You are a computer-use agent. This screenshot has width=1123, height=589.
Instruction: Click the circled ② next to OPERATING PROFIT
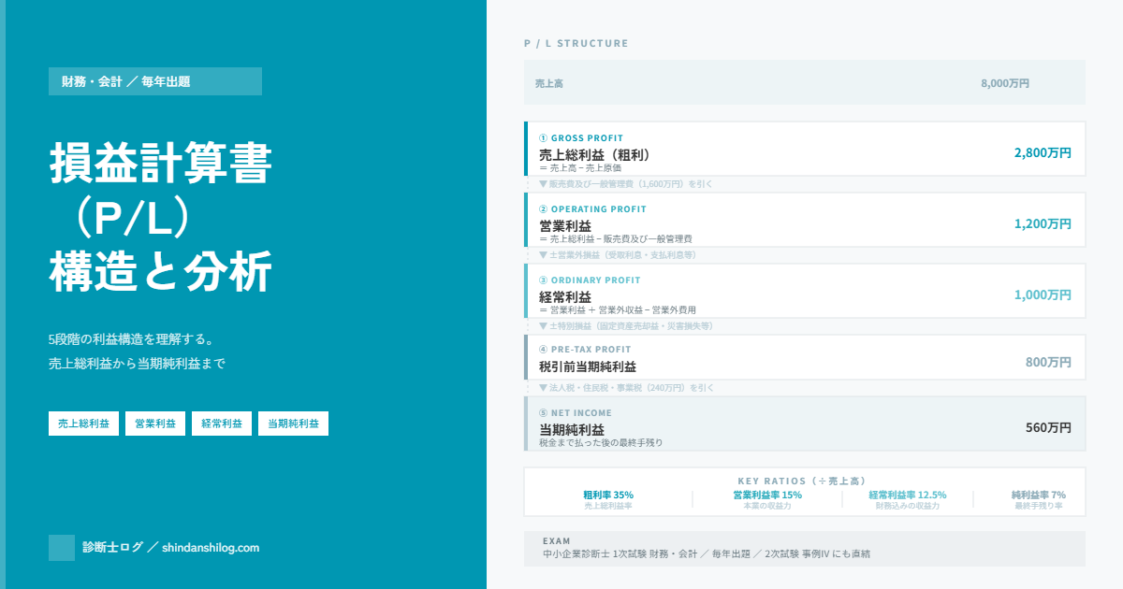[x=544, y=209]
